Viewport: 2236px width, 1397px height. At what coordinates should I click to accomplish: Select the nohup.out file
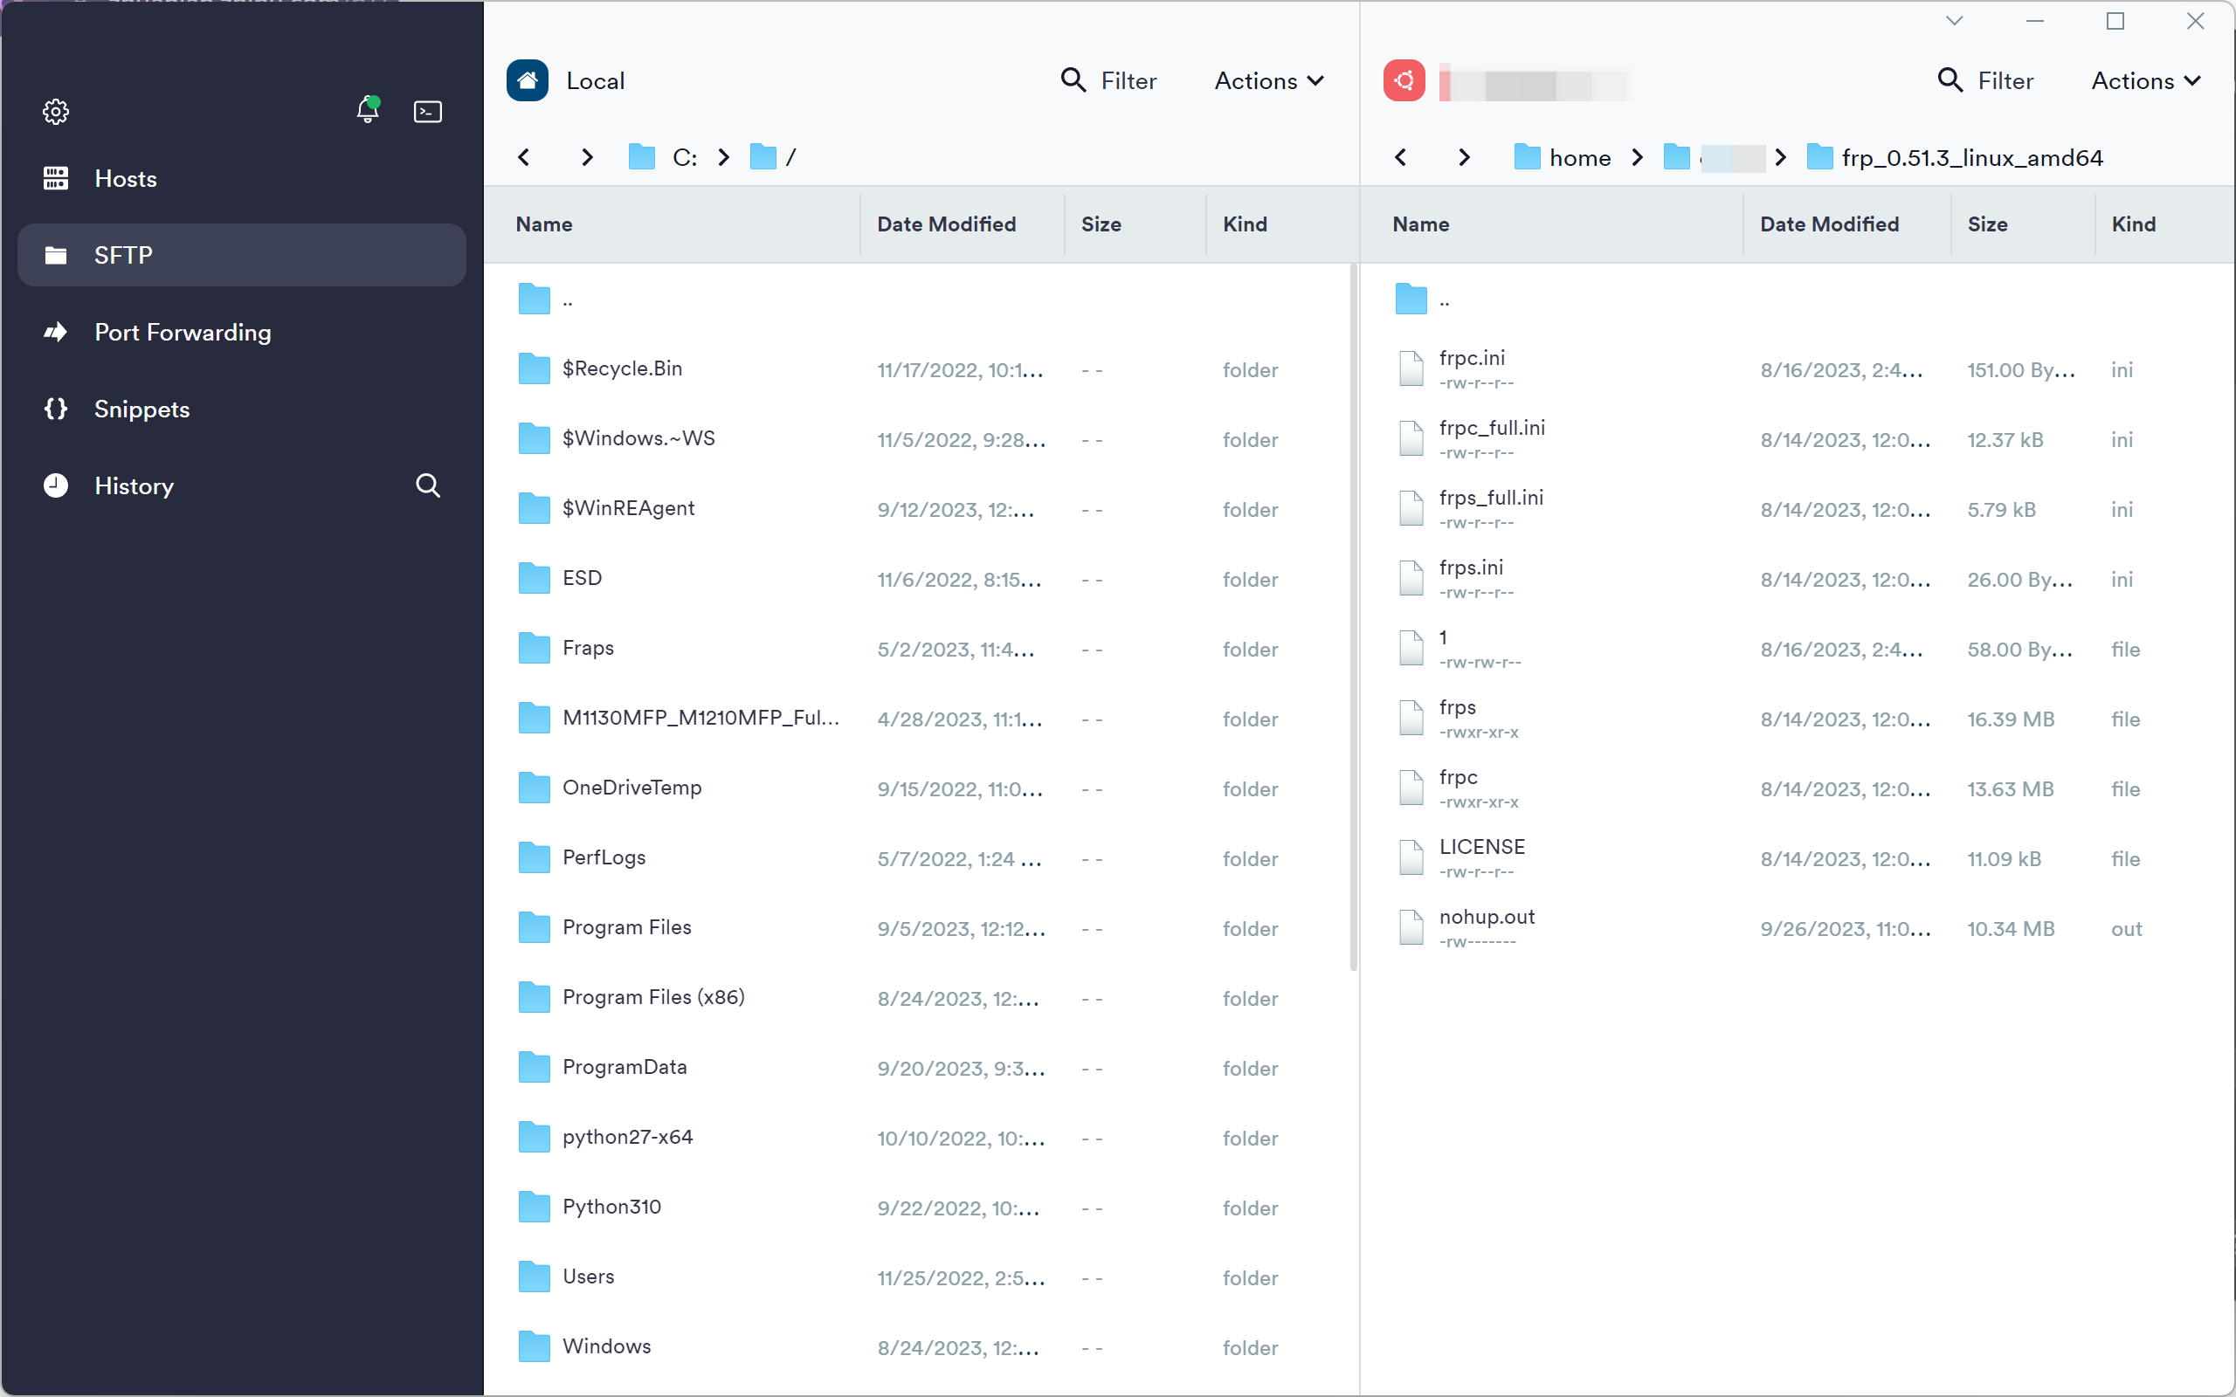[x=1486, y=918]
